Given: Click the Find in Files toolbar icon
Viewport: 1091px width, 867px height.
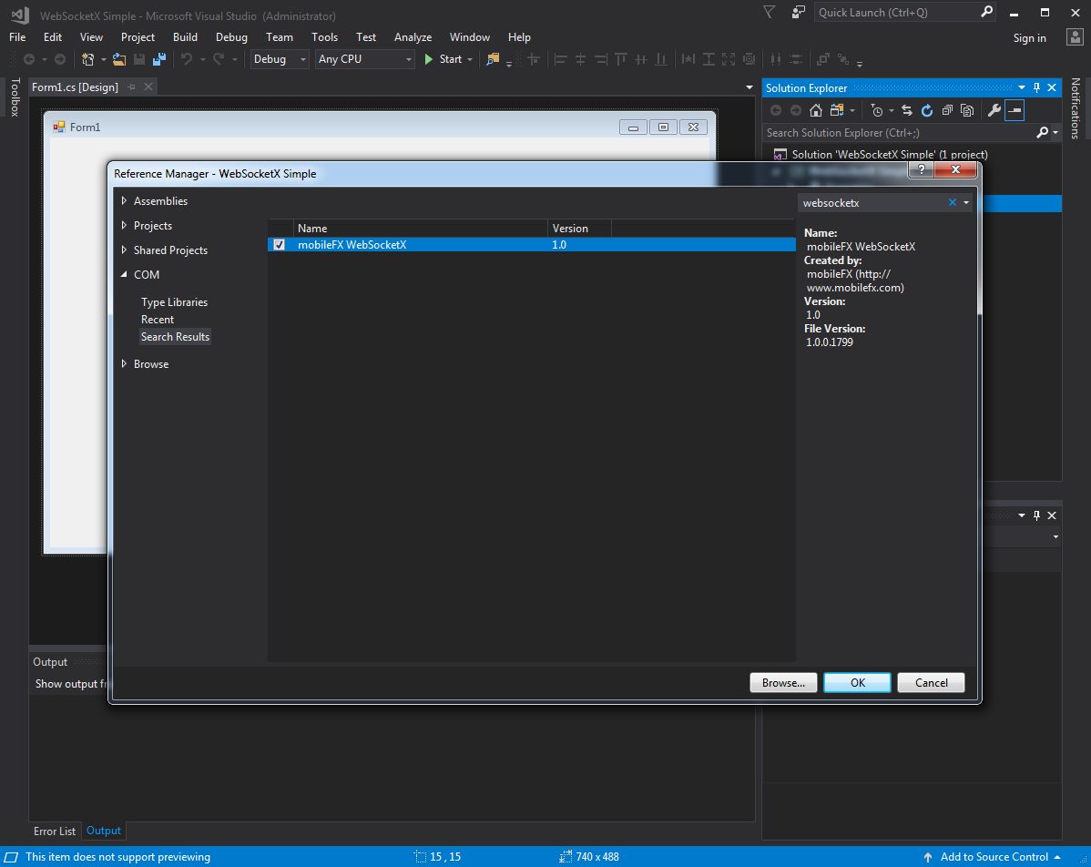Looking at the screenshot, I should pyautogui.click(x=493, y=60).
